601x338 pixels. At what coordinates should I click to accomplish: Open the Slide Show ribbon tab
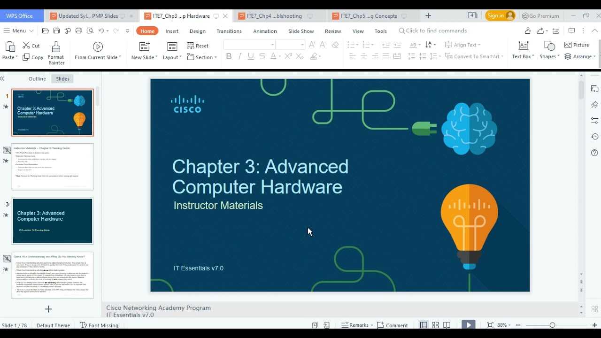(x=301, y=31)
